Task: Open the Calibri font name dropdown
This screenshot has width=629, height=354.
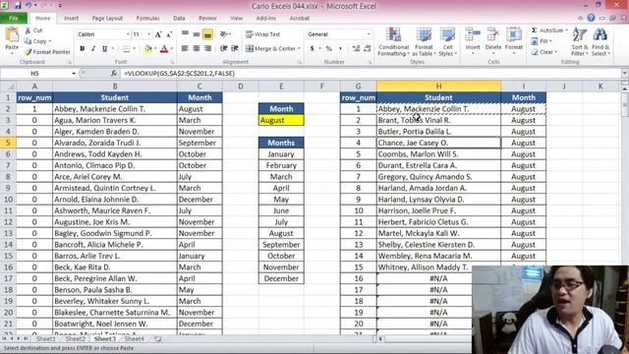Action: point(128,34)
